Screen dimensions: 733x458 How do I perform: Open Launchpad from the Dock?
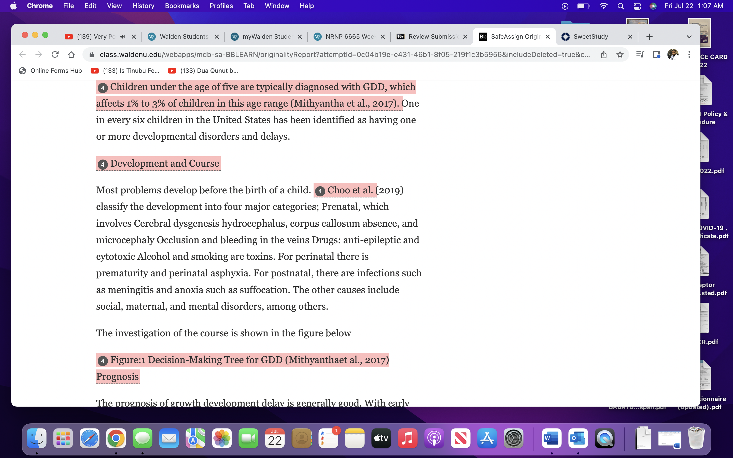[x=63, y=438]
